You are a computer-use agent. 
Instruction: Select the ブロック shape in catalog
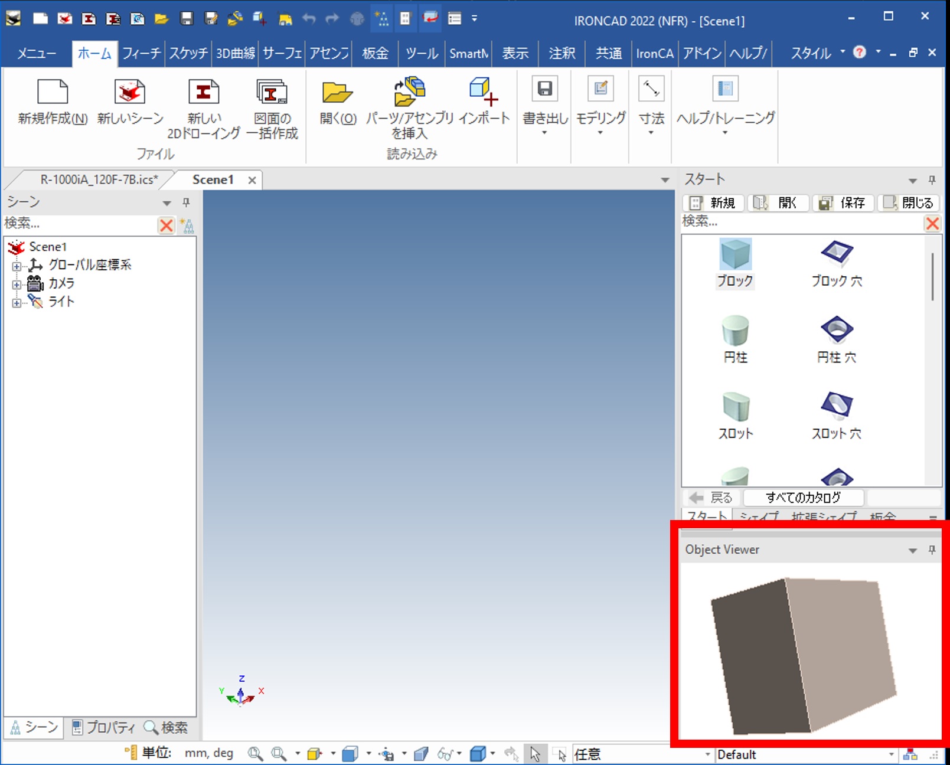coord(735,263)
